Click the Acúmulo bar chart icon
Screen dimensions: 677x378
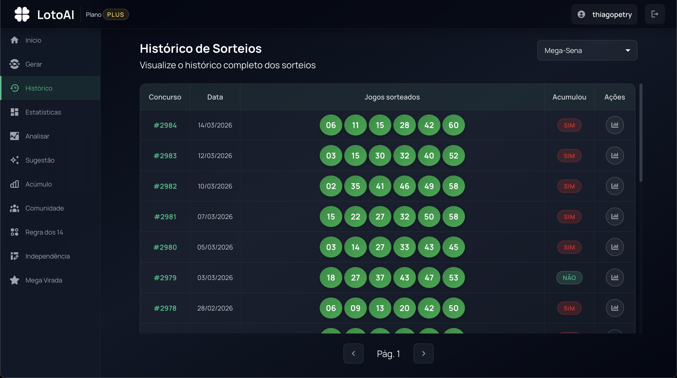pos(15,184)
